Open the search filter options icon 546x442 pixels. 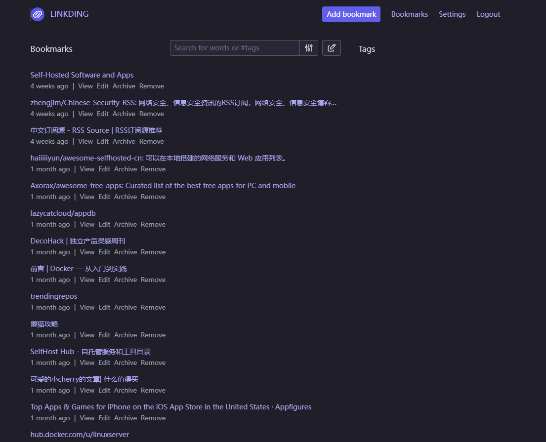tap(309, 48)
